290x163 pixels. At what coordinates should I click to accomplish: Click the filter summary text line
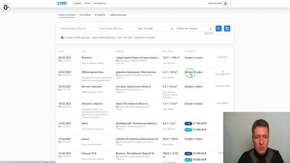110,38
